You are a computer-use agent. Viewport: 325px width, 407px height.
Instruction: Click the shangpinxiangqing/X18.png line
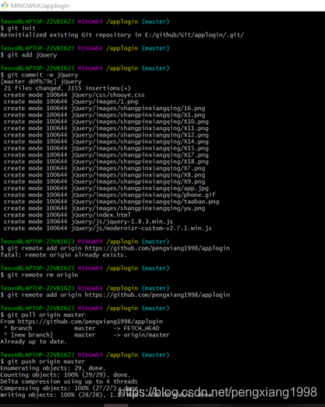[x=106, y=161]
